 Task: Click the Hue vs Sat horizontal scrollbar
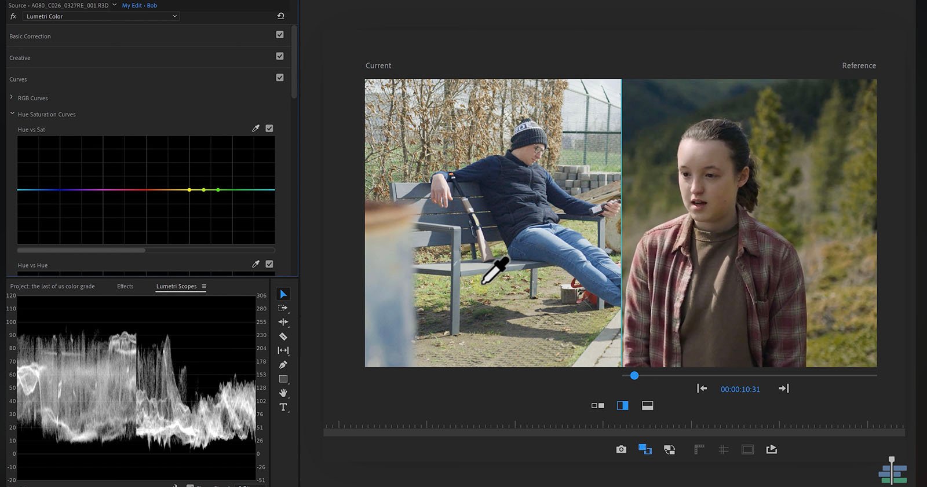click(x=81, y=251)
